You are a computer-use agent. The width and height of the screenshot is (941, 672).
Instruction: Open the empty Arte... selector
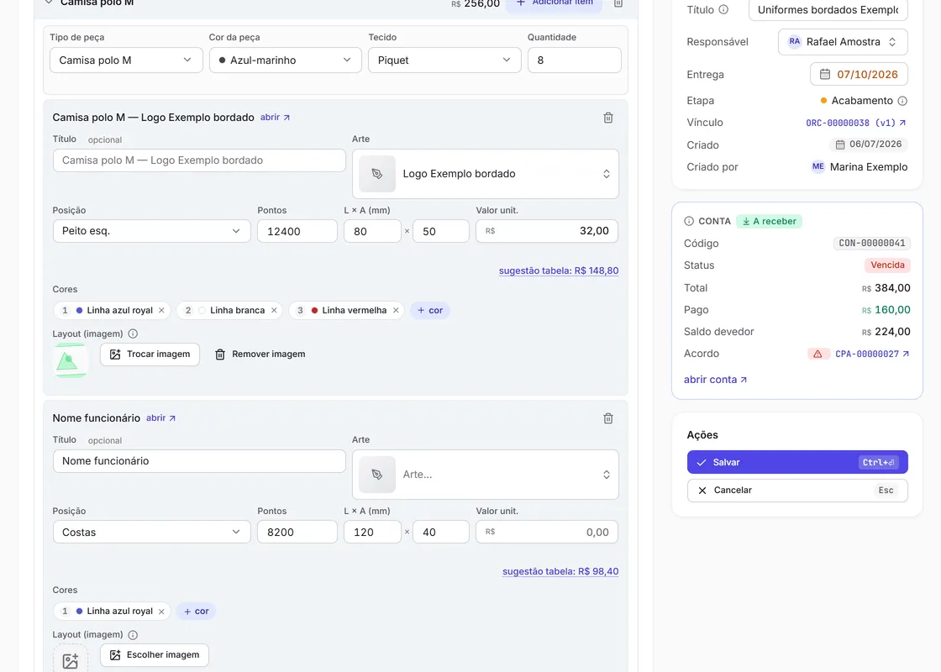point(486,475)
